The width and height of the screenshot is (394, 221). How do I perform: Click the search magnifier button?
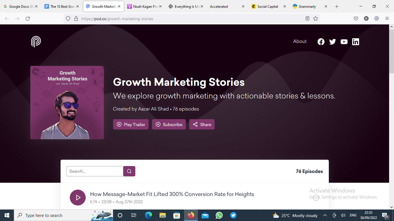click(x=129, y=171)
